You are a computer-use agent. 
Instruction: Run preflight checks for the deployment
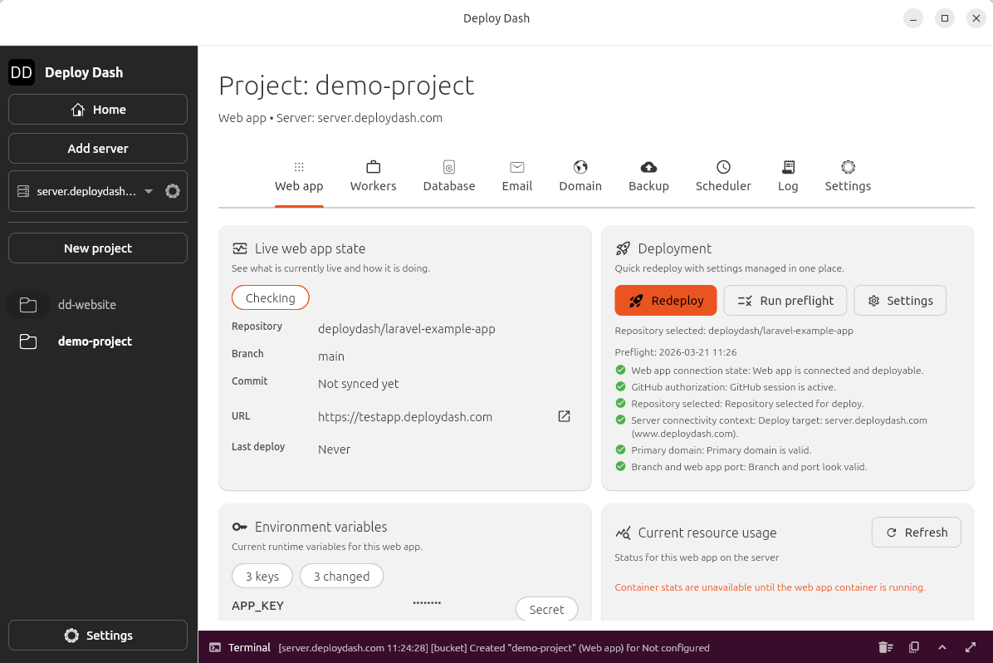785,300
